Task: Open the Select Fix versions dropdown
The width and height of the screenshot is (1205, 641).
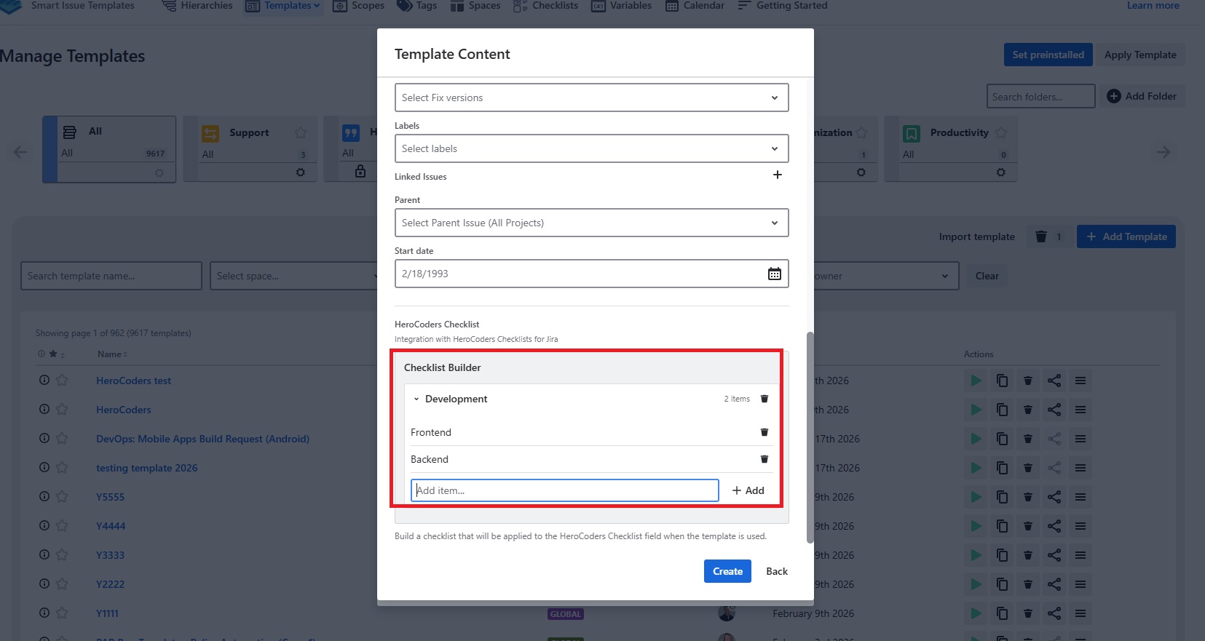Action: [591, 97]
